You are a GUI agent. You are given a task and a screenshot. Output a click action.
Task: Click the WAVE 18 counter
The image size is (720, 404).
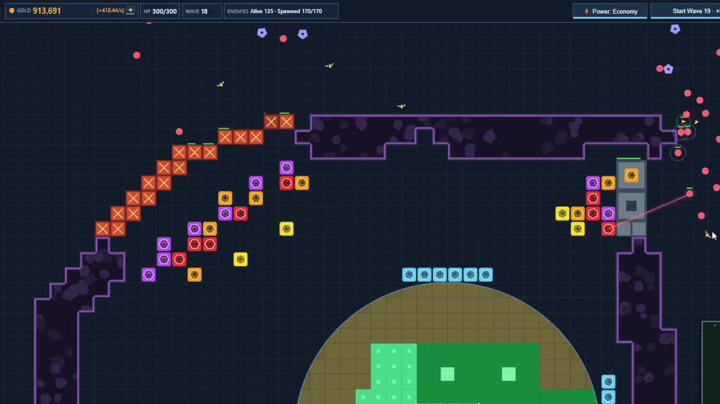[x=202, y=11]
